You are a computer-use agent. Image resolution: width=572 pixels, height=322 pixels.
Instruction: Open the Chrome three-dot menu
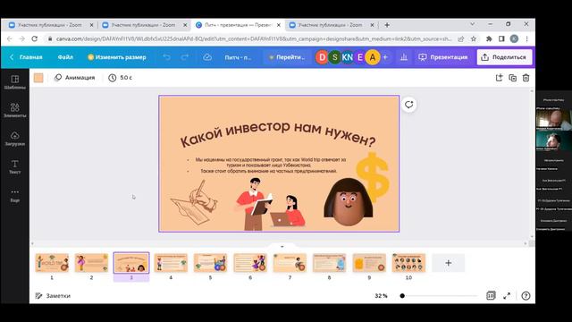[526, 38]
